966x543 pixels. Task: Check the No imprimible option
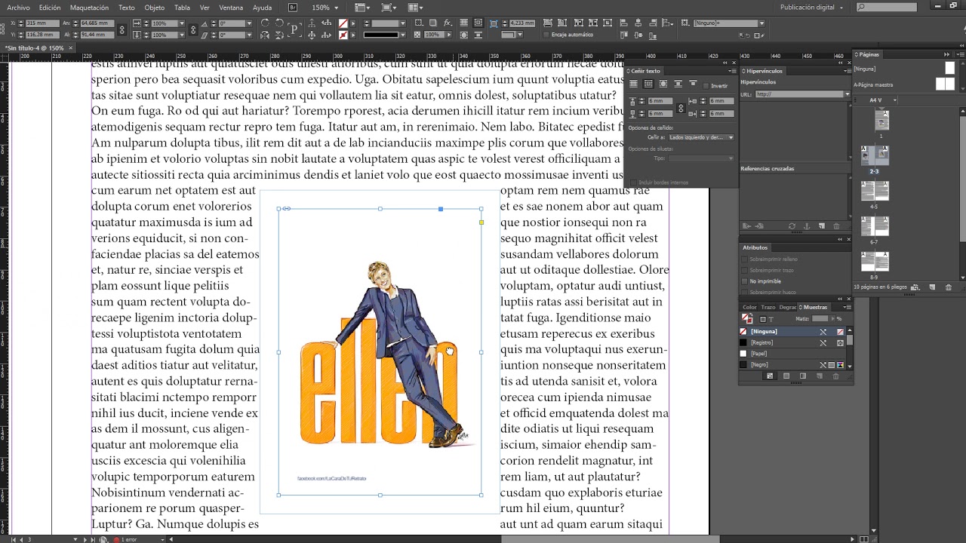tap(745, 281)
